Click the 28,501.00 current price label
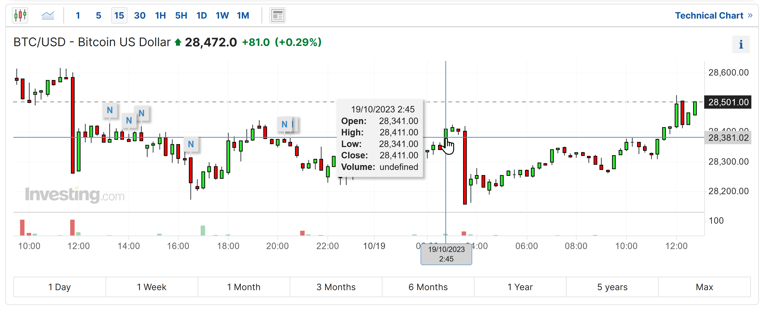The width and height of the screenshot is (764, 310). (x=728, y=102)
